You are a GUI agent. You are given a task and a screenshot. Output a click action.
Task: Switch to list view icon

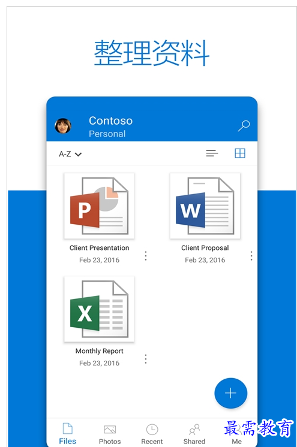pyautogui.click(x=212, y=153)
